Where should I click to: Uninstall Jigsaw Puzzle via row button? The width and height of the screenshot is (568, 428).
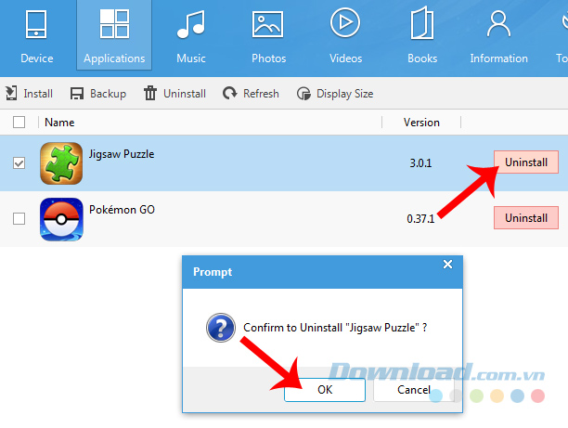click(526, 162)
